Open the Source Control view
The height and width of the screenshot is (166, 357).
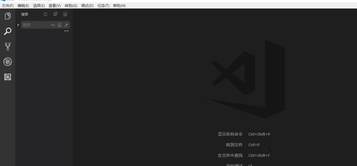[x=8, y=46]
